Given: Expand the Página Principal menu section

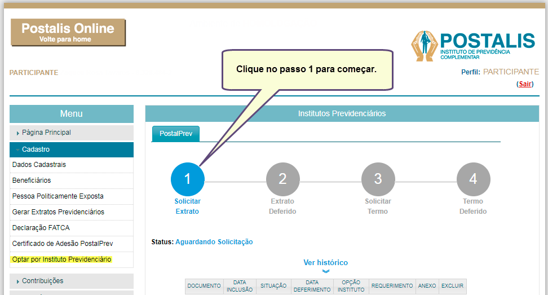Looking at the screenshot, I should (x=71, y=133).
